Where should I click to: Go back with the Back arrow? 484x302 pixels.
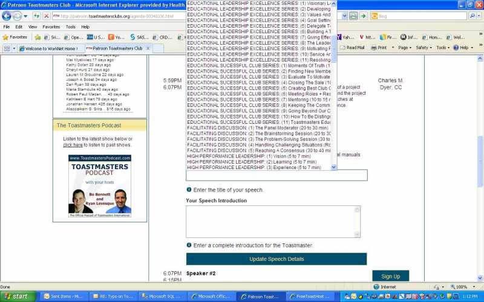7,16
